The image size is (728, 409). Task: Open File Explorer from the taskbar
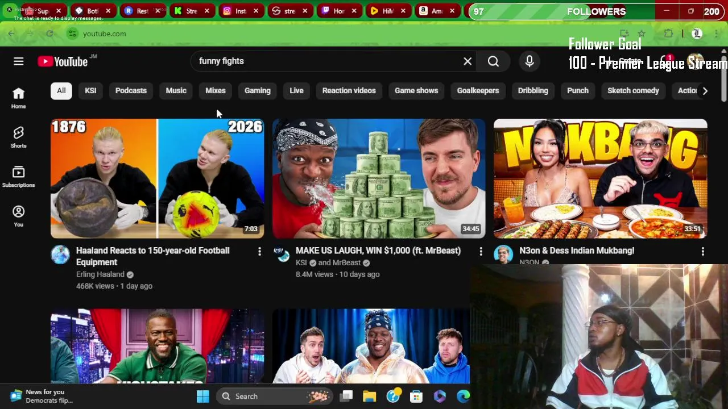click(x=370, y=396)
